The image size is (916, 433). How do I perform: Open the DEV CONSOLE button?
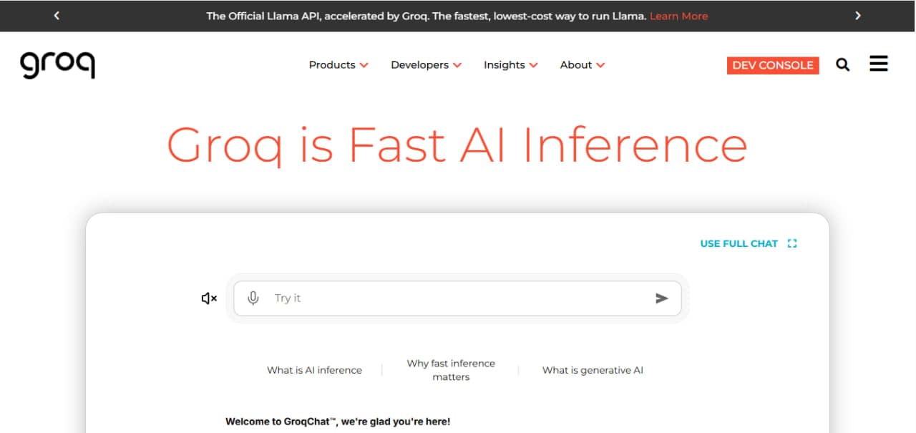point(773,65)
